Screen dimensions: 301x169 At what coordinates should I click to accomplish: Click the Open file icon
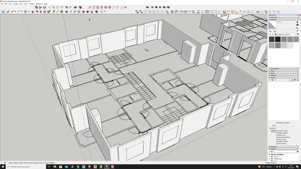pyautogui.click(x=40, y=8)
